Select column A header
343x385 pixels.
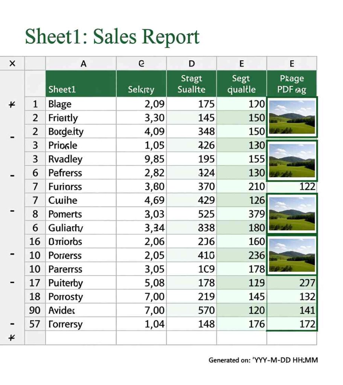pos(83,64)
